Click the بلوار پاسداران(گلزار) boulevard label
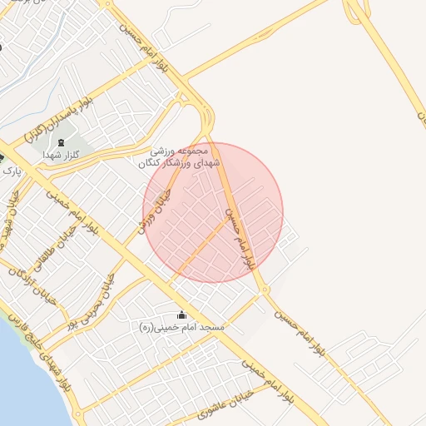Viewport: 426px width, 426px height. pos(59,119)
